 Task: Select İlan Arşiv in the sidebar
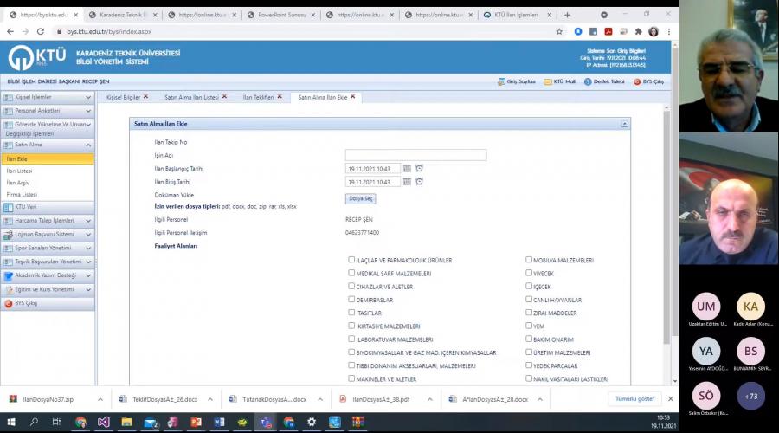[x=19, y=183]
